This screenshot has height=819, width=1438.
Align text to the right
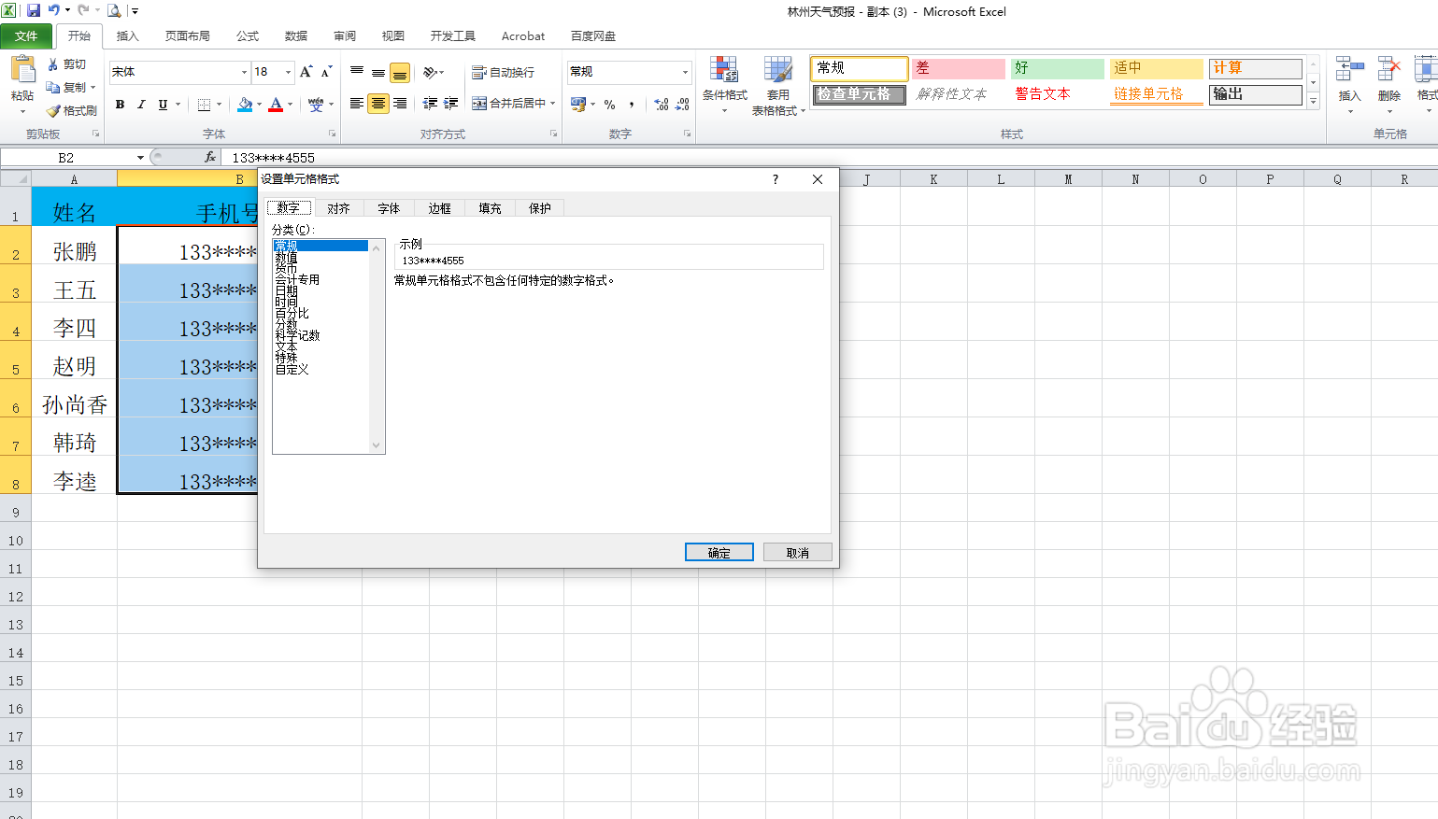click(x=400, y=104)
